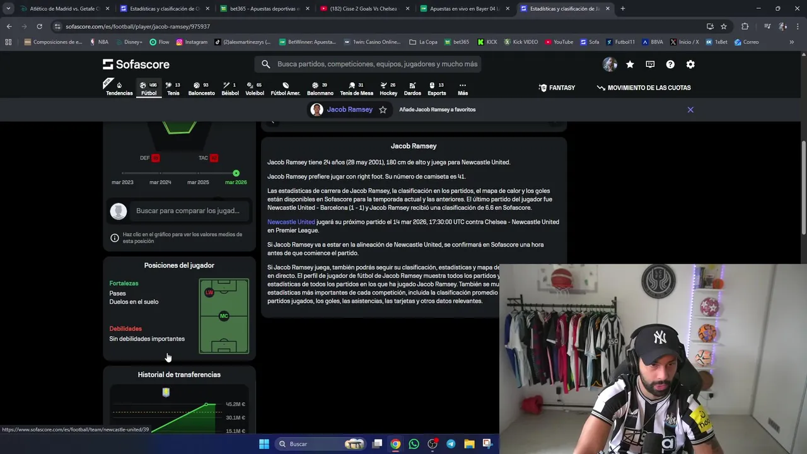Open the user profile avatar
Viewport: 807px width, 454px height.
(x=610, y=64)
